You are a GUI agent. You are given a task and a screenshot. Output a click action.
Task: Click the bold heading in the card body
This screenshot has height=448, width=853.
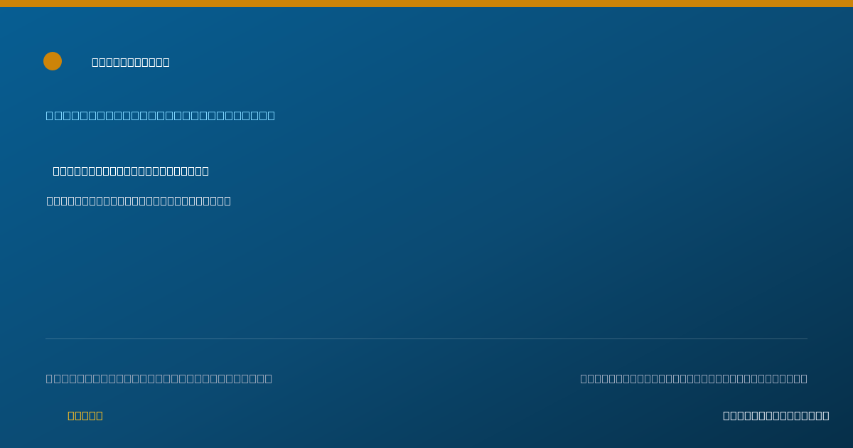click(131, 171)
